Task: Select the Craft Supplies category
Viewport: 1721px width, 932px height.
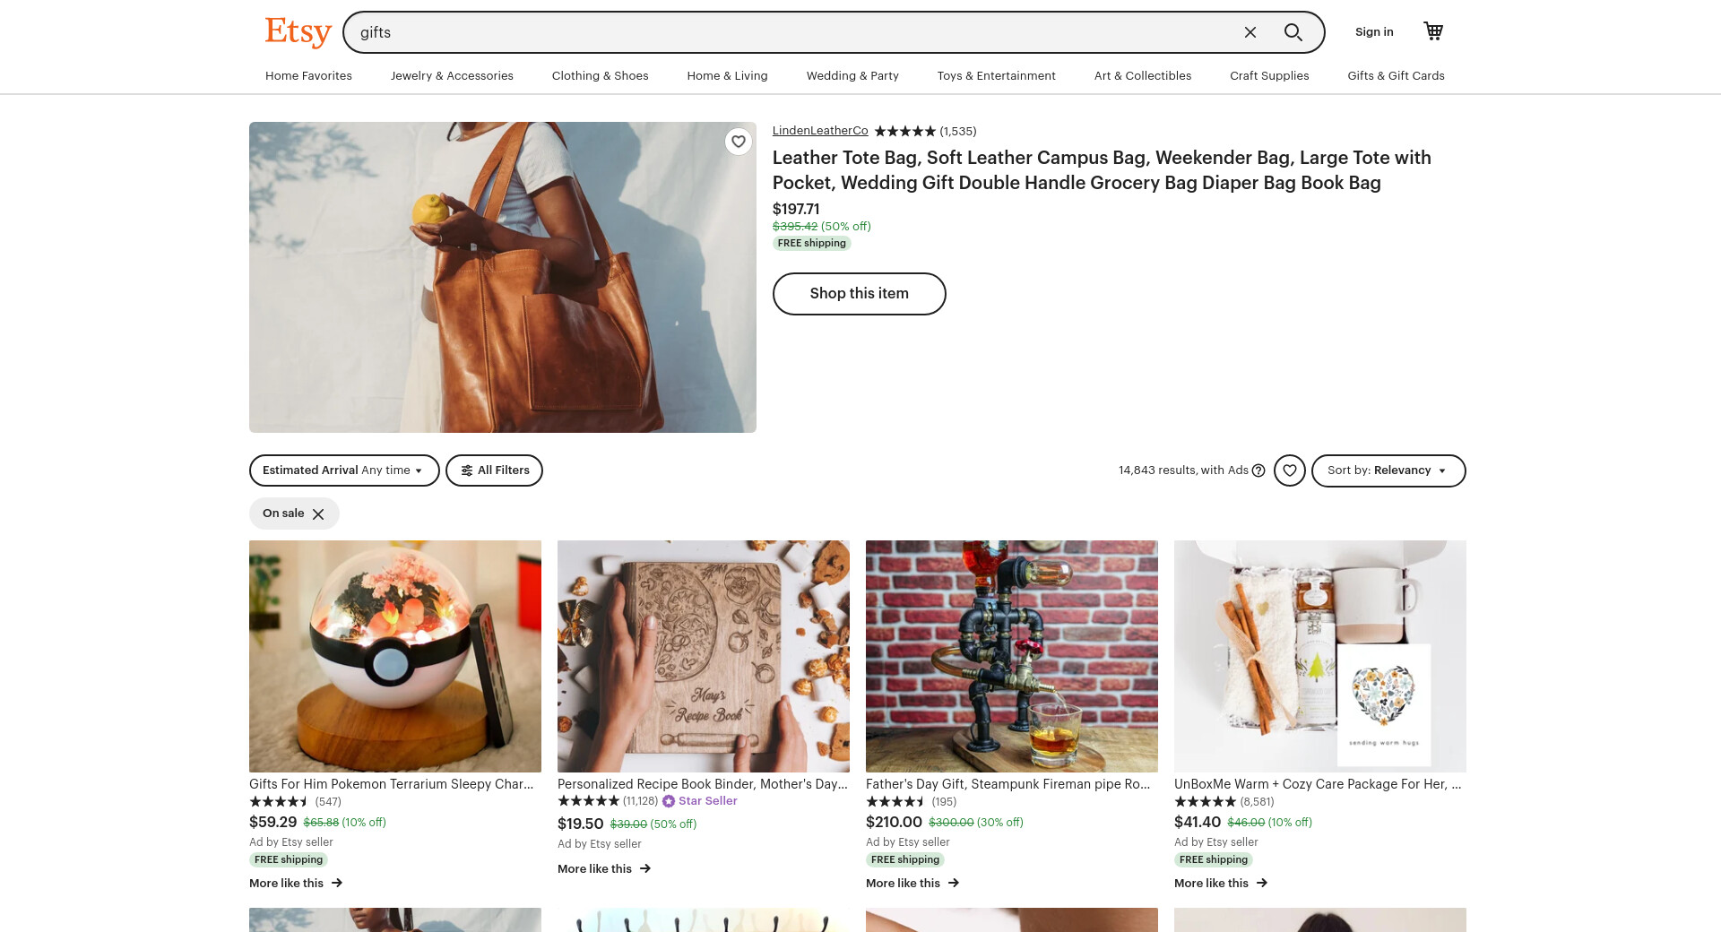Action: point(1269,76)
